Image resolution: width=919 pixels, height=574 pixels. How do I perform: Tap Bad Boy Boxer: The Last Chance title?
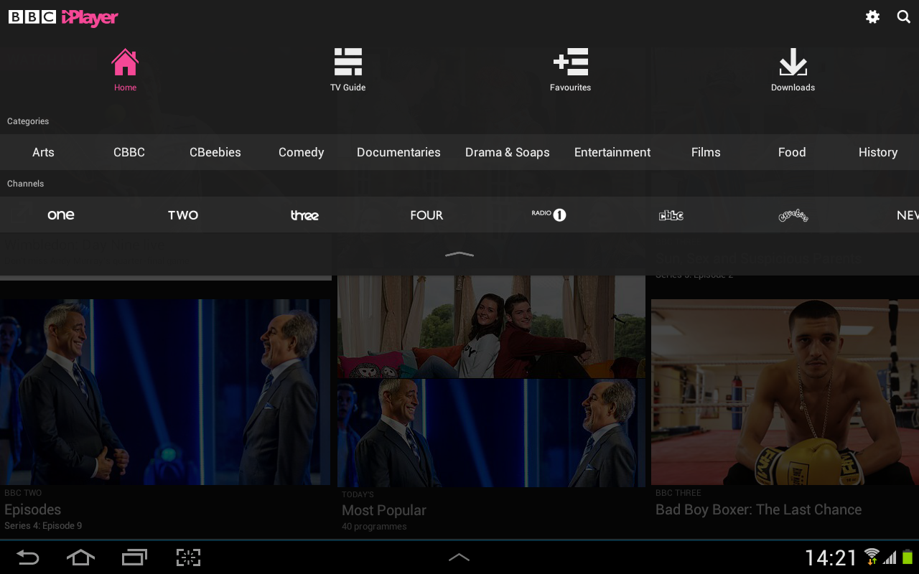tap(758, 509)
